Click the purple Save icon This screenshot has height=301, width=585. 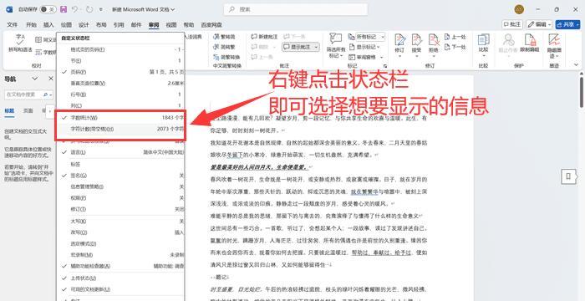[64, 9]
